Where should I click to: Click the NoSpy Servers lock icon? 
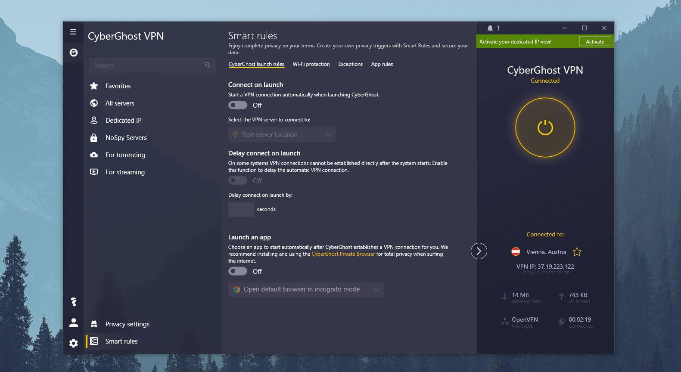click(x=94, y=137)
